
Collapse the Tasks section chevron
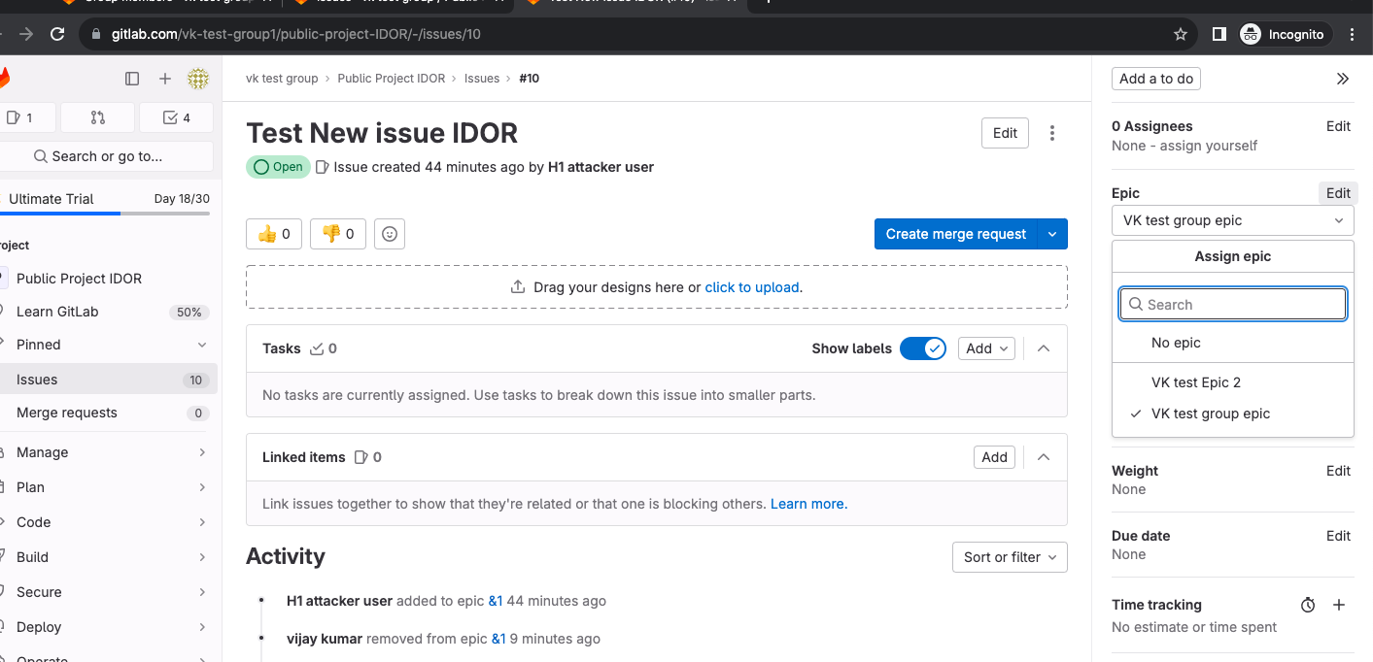click(1044, 348)
